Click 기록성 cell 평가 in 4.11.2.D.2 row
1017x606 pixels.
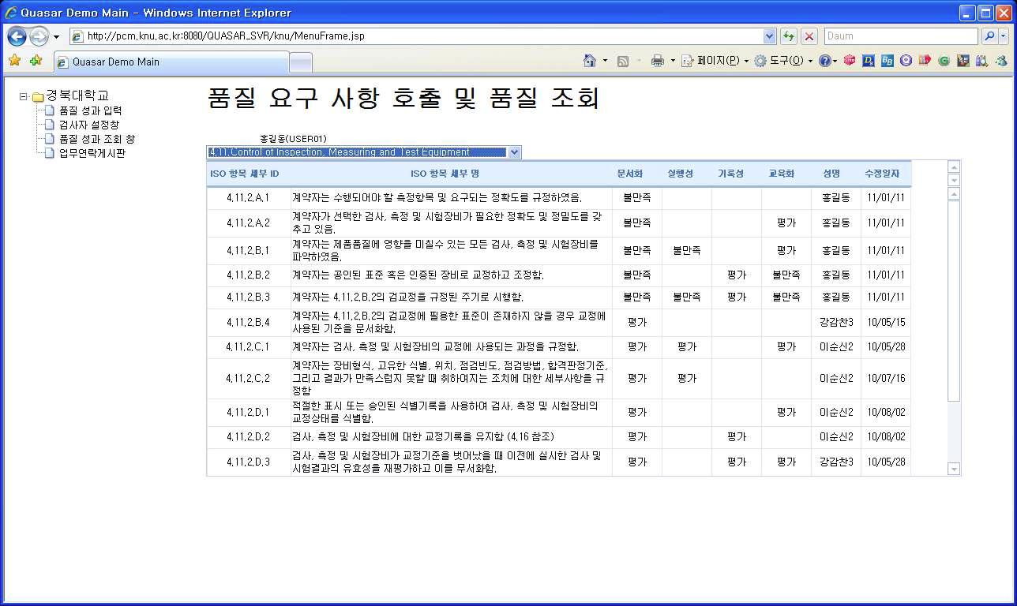point(736,437)
